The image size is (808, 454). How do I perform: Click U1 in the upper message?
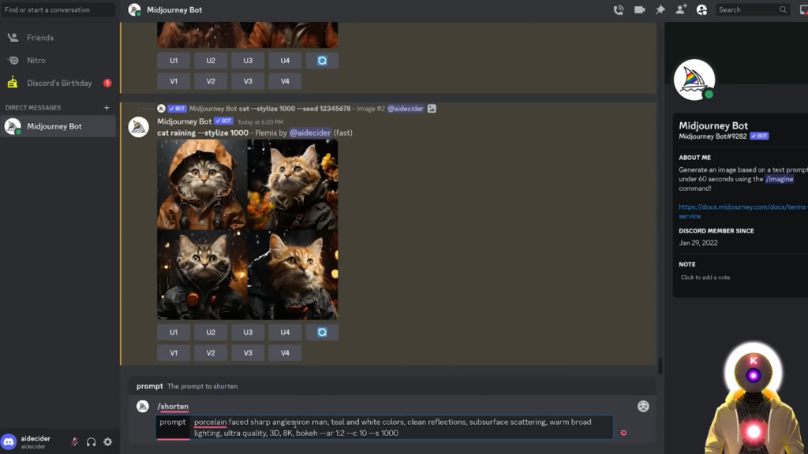(x=174, y=61)
